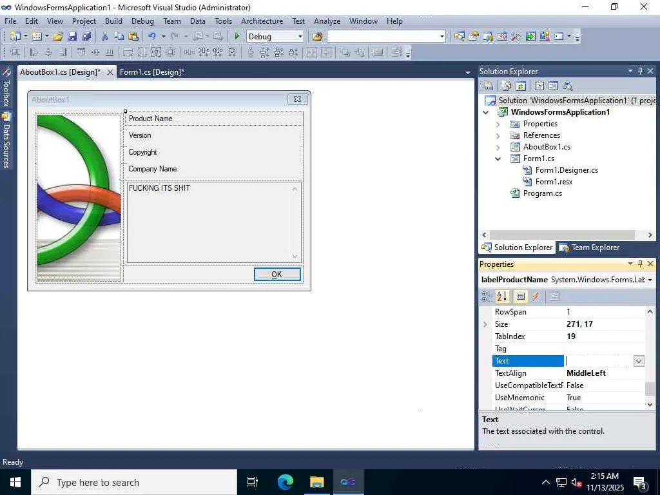Expand the AboutBox1.cs node
Image resolution: width=660 pixels, height=495 pixels.
[x=498, y=148]
